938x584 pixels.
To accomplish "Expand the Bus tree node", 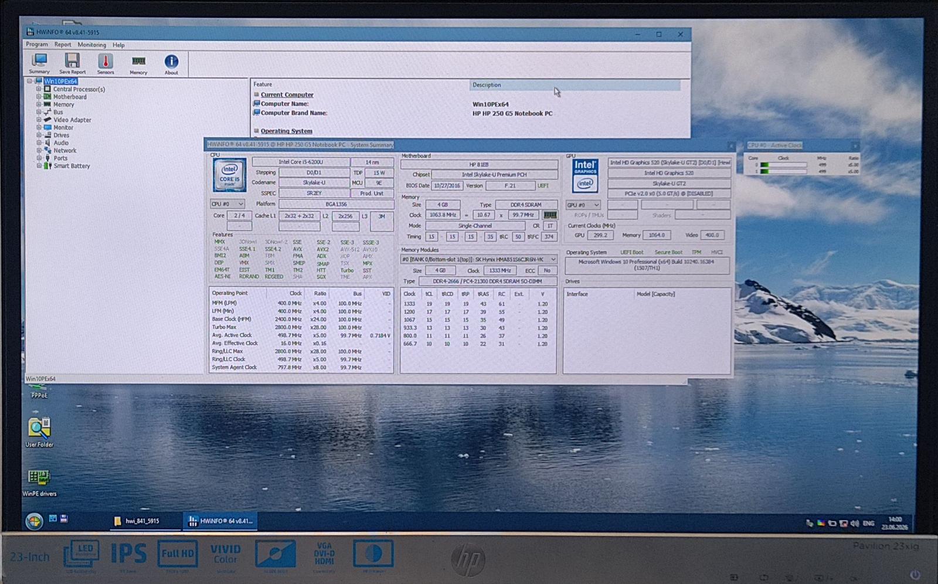I will [x=39, y=112].
